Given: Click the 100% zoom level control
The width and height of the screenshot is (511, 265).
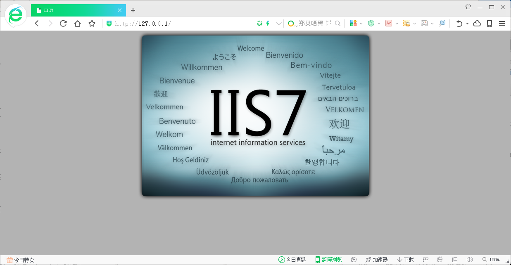Looking at the screenshot, I should pos(491,260).
